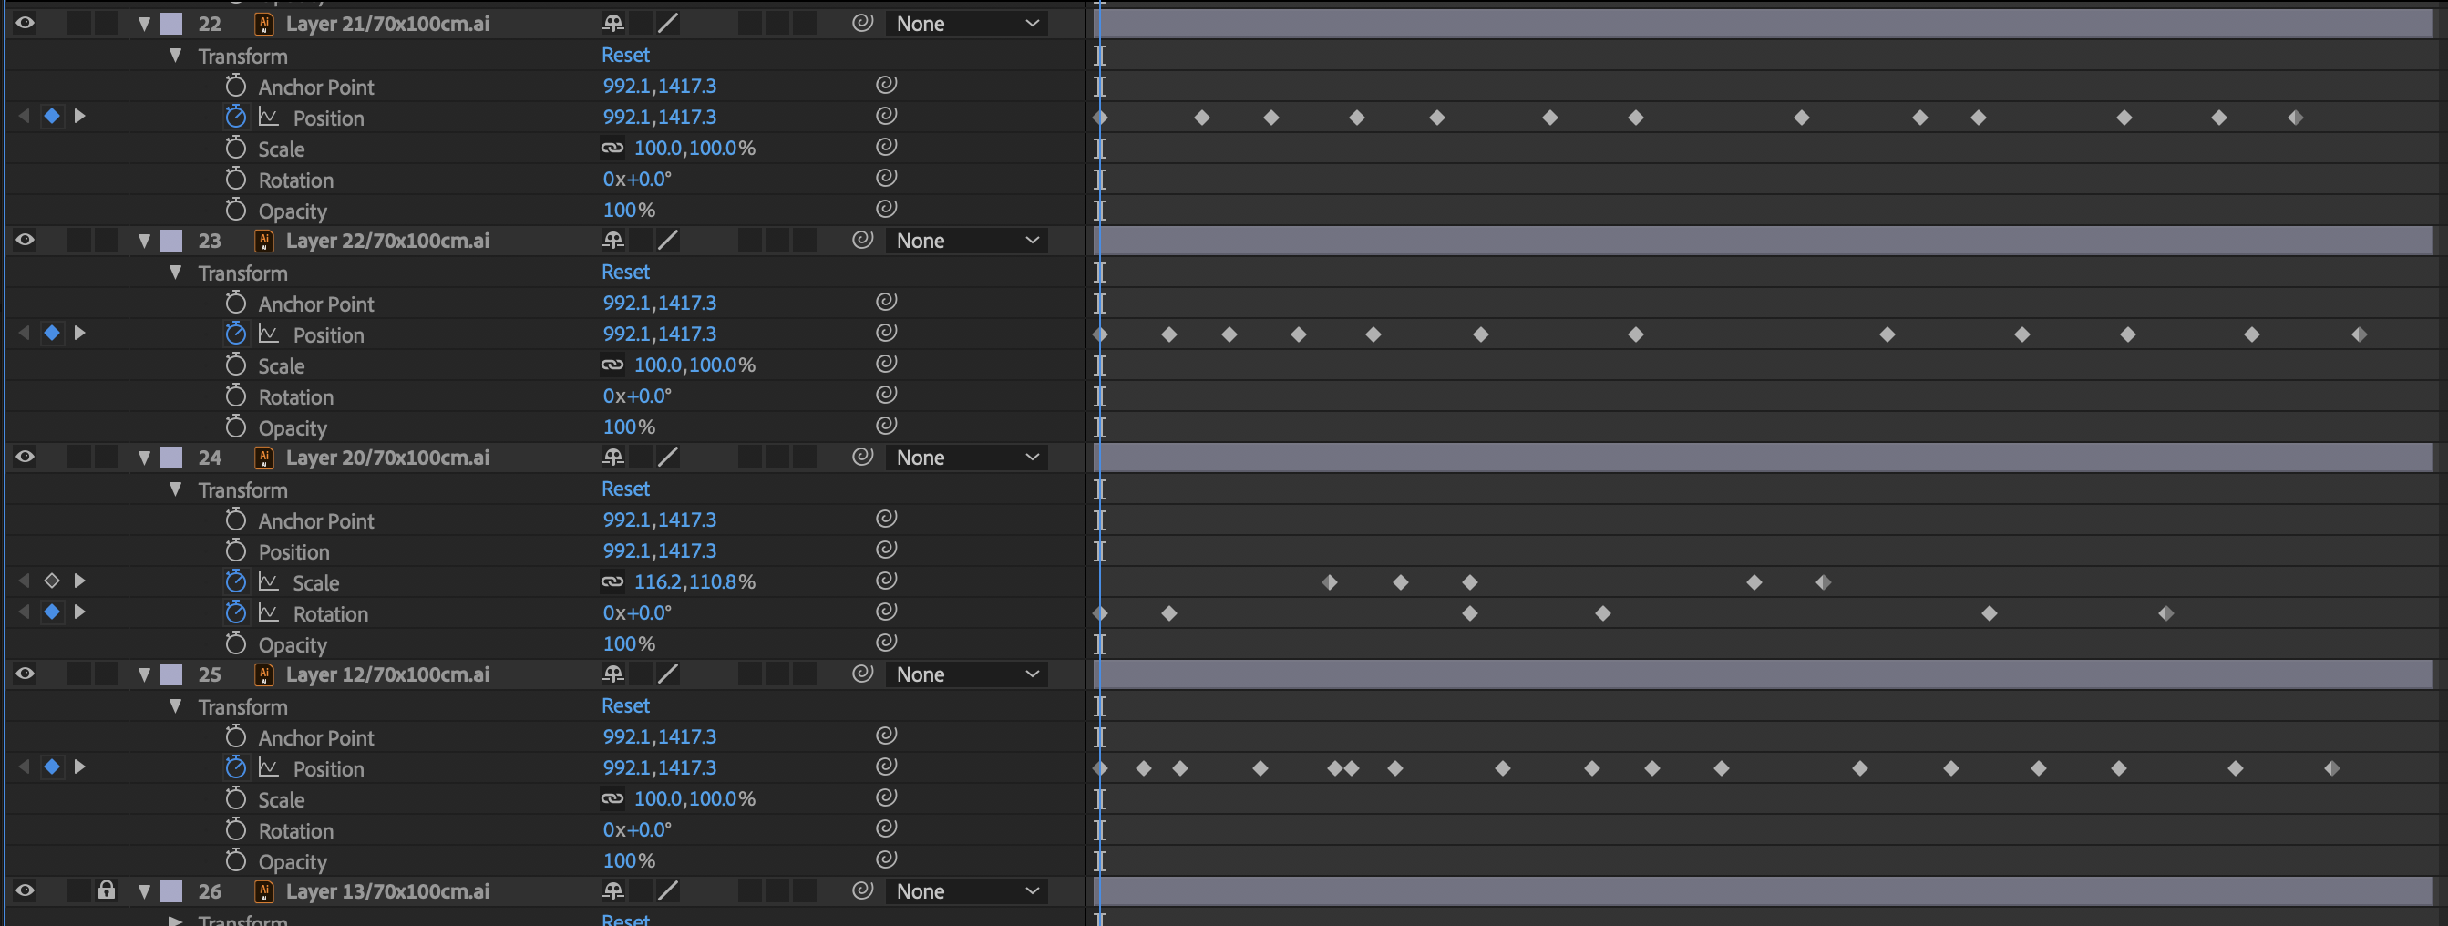Toggle Position stopwatch on Layer 21
This screenshot has width=2448, height=926.
point(236,117)
